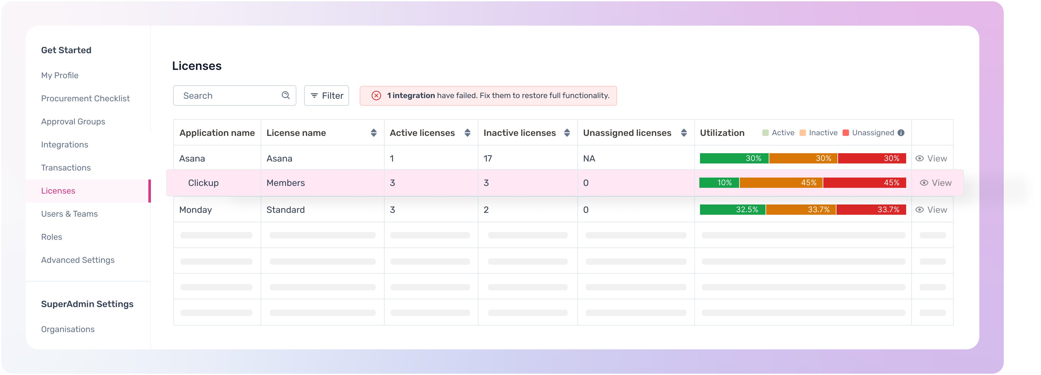Open Advanced Settings in the sidebar
The width and height of the screenshot is (1041, 375).
78,260
